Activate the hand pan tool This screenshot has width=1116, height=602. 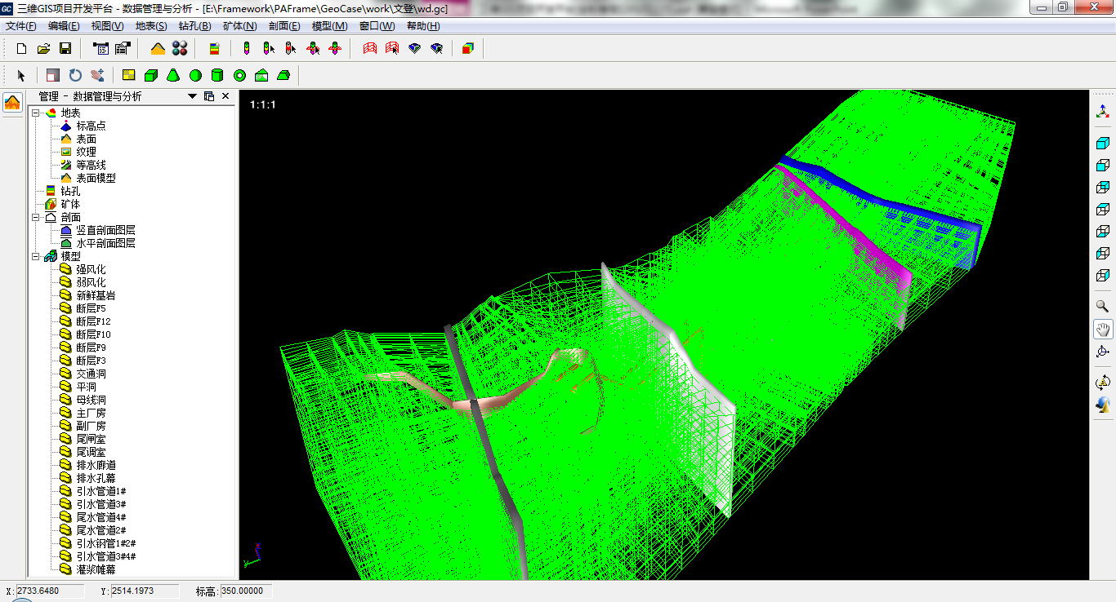point(1102,330)
